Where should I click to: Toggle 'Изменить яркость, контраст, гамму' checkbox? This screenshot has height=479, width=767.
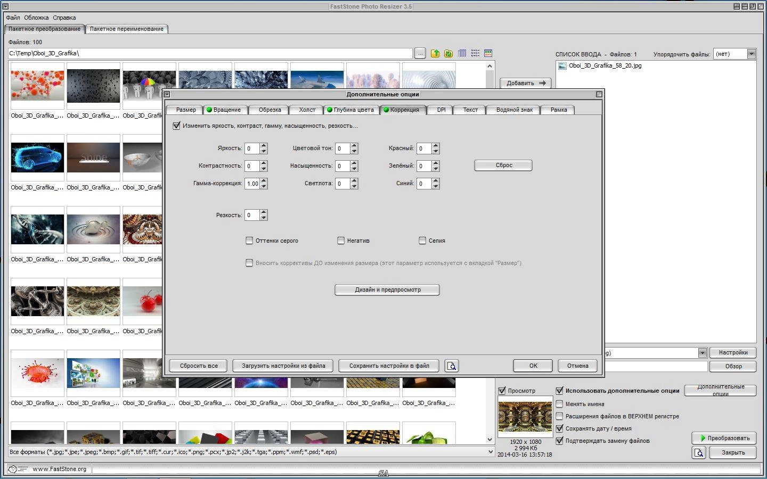176,126
